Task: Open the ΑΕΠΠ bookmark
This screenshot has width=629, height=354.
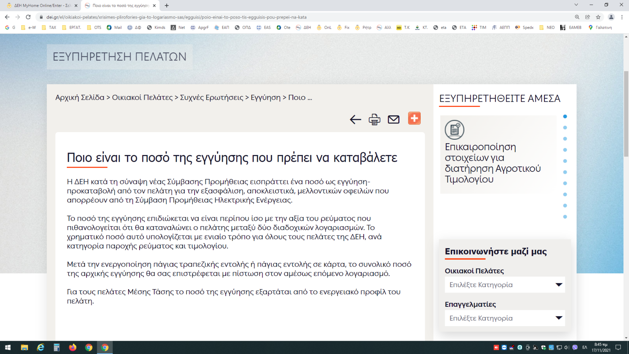Action: (x=501, y=28)
